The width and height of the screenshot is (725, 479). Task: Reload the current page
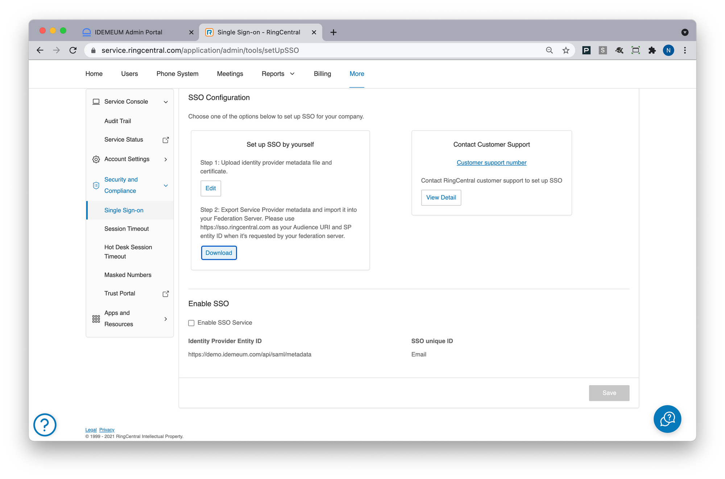point(73,50)
